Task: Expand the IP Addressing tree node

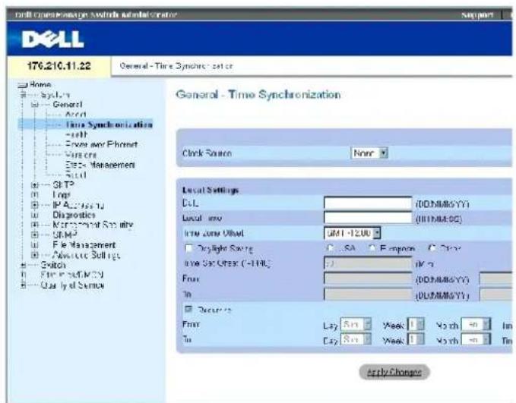Action: pyautogui.click(x=34, y=205)
